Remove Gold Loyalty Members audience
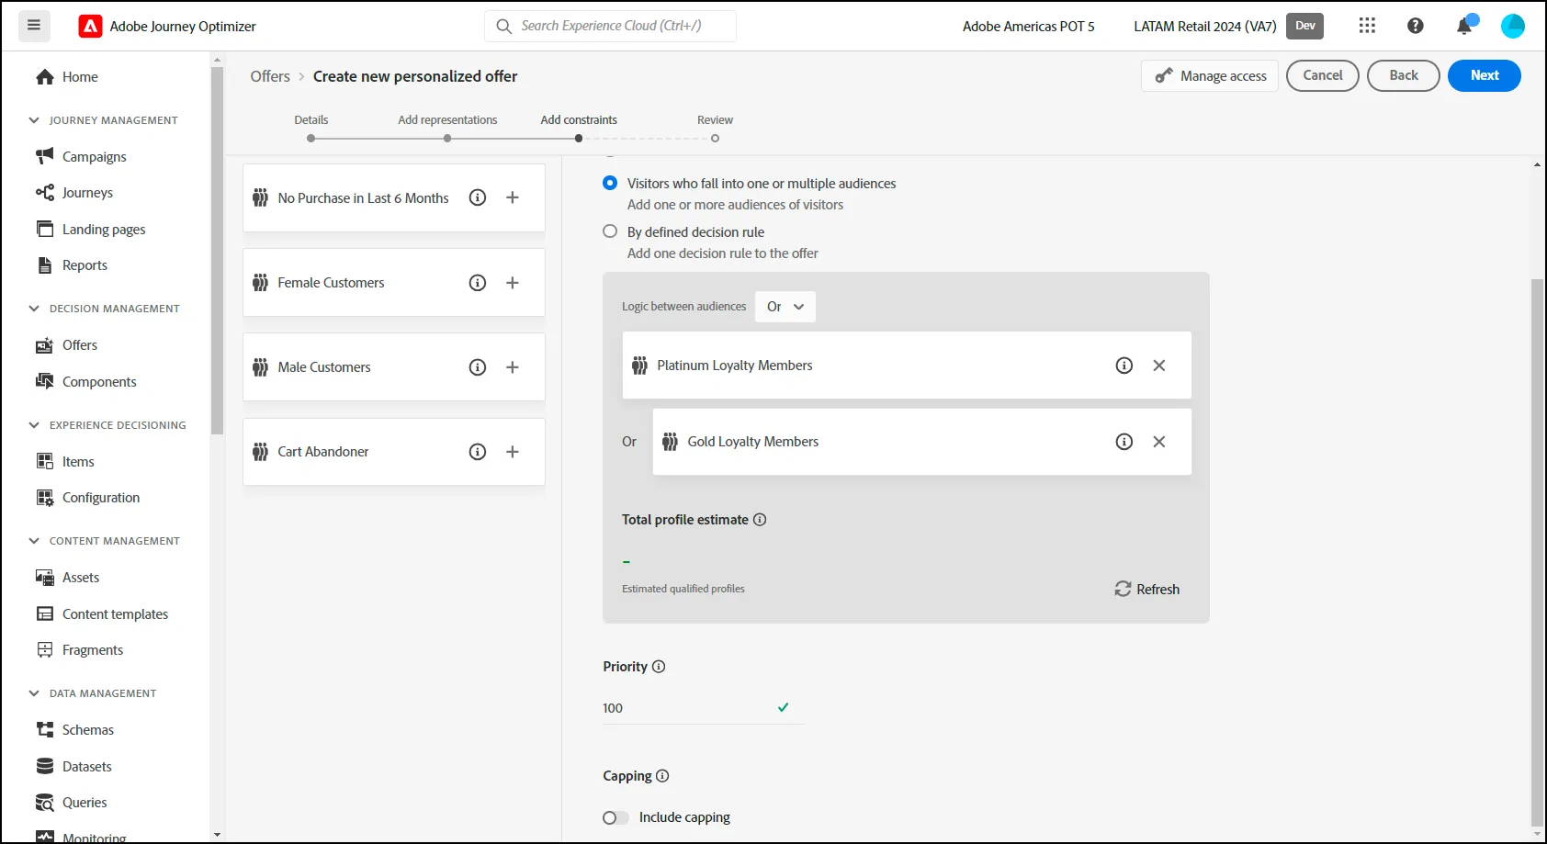The height and width of the screenshot is (844, 1547). click(x=1159, y=442)
